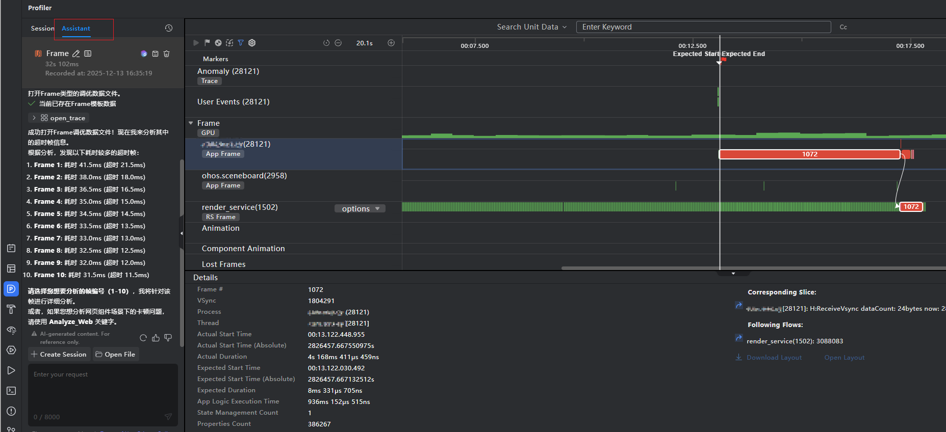Screen dimensions: 946x432
Task: Regenerate the AI assistant response
Action: point(143,338)
